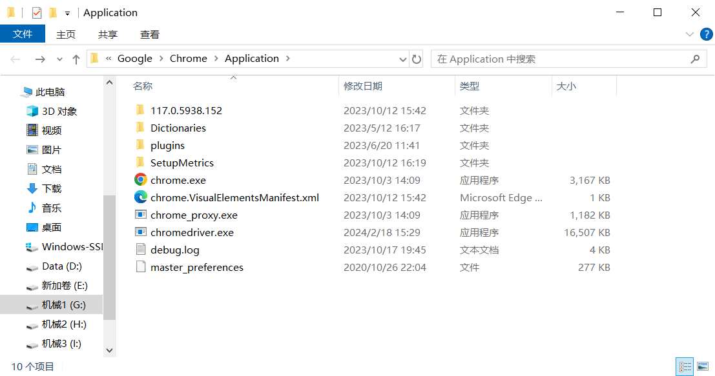The image size is (715, 376).
Task: Click the Edge icon of chrome.VisualElementsManifest.xml
Action: (140, 197)
